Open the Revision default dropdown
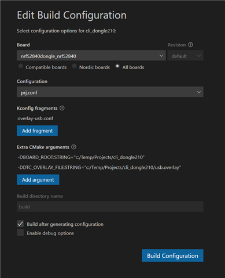225x278 pixels. click(185, 56)
